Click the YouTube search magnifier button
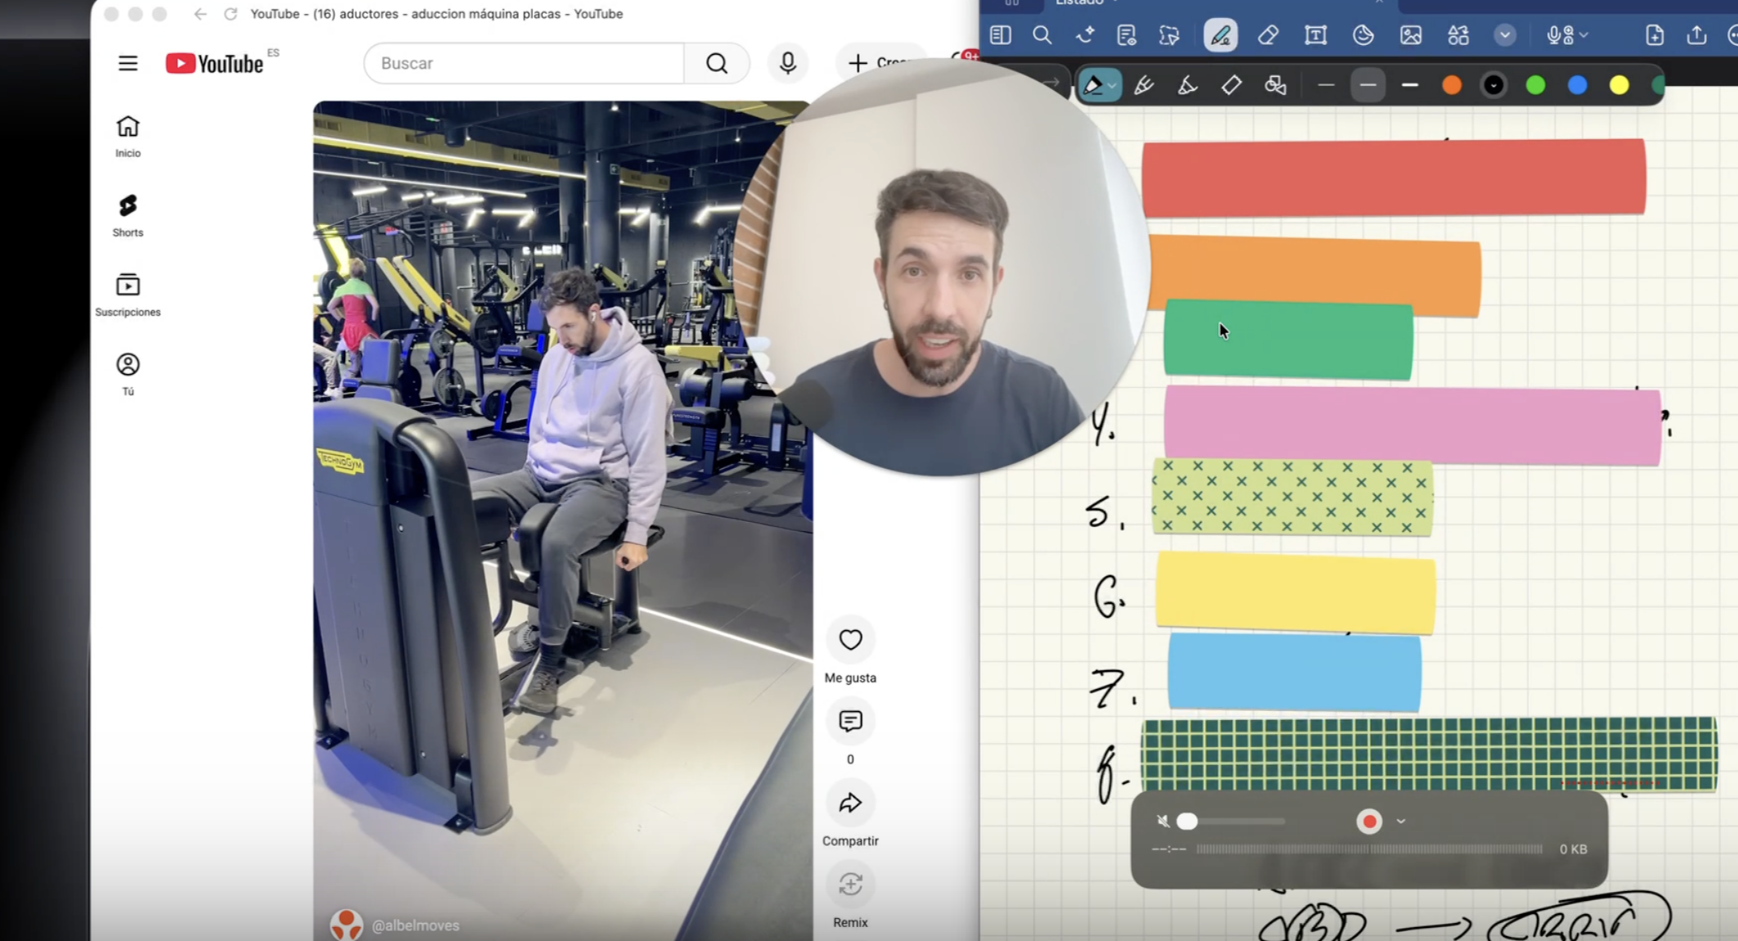 717,63
